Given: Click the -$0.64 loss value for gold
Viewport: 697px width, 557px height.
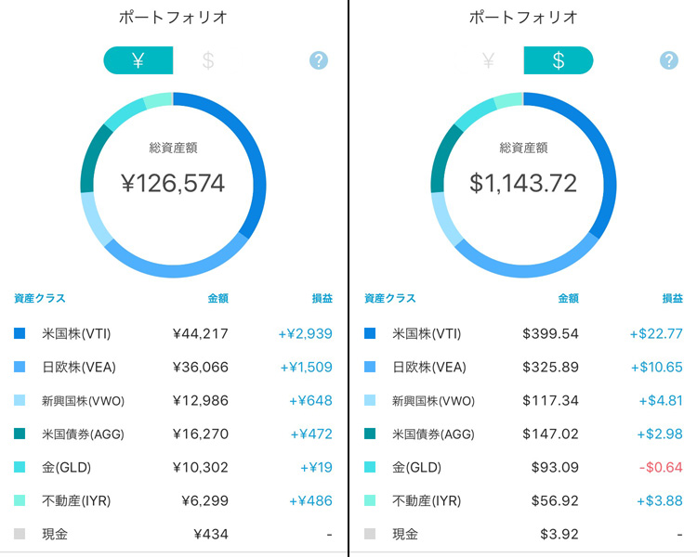Looking at the screenshot, I should tap(660, 467).
